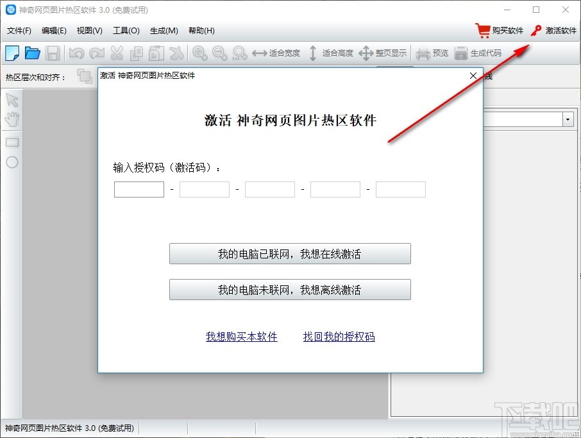Select the rectangle hotspot tool
Image resolution: width=581 pixels, height=438 pixels.
[x=13, y=142]
